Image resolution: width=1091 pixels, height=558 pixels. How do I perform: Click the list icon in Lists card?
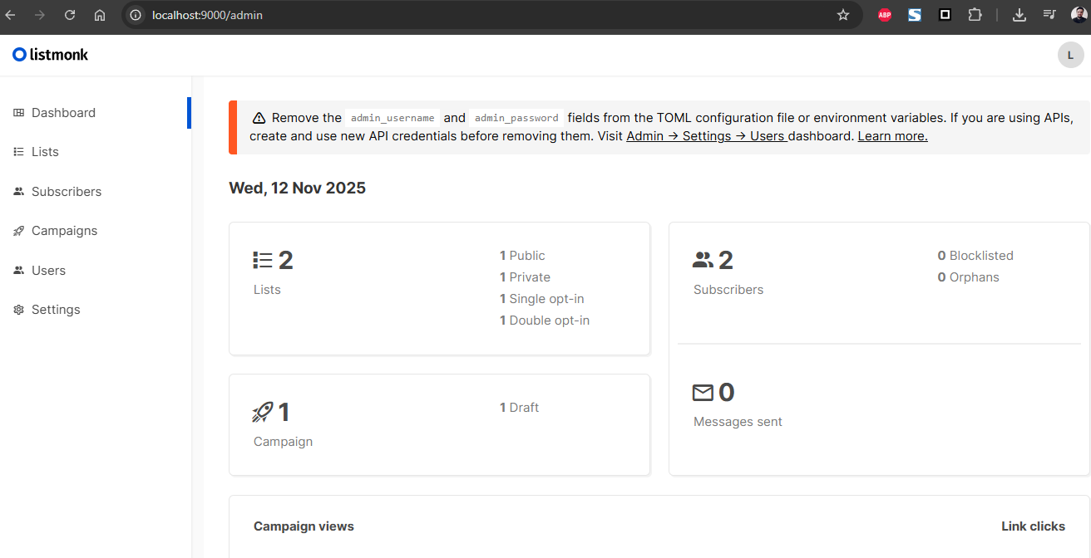pos(263,261)
